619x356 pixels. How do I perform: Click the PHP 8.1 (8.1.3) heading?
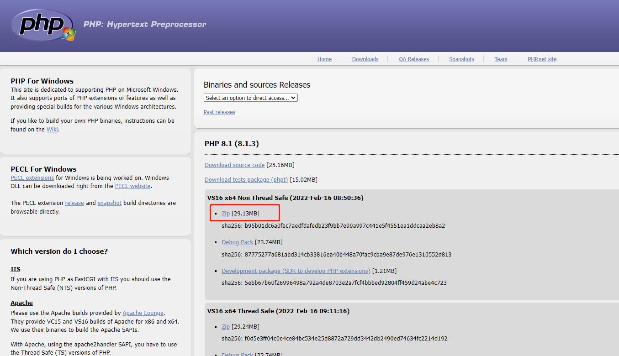pos(232,144)
